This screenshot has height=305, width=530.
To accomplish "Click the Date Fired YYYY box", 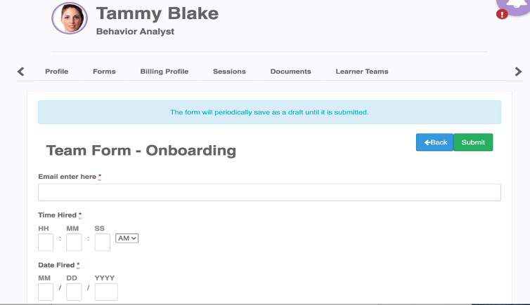I will [106, 292].
